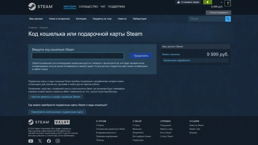Viewport: 258px width, 145px height.
Task: Click the Valve logo in footer
Action: (62, 122)
